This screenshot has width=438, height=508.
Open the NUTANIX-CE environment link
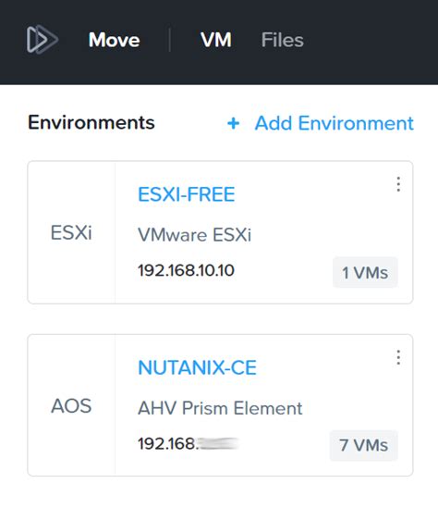coord(197,367)
